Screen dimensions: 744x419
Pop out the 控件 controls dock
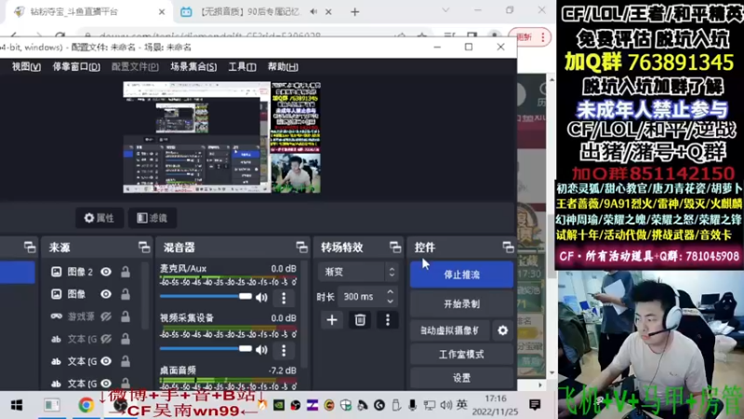click(508, 247)
